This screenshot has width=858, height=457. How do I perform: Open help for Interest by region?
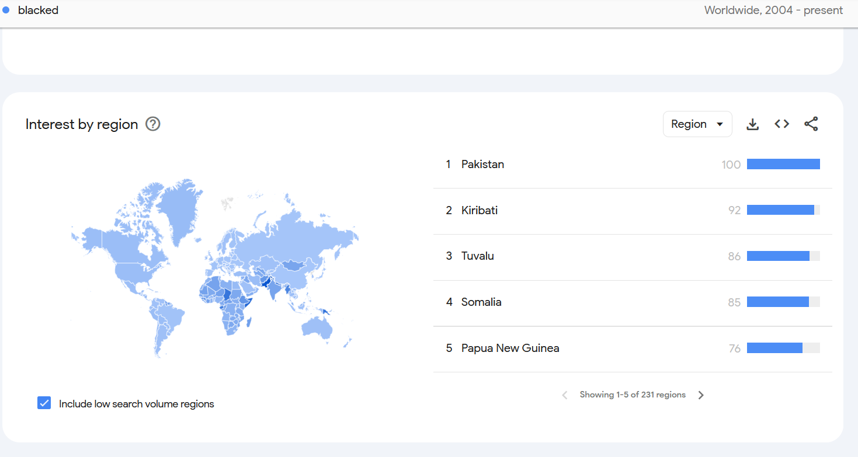(x=153, y=124)
